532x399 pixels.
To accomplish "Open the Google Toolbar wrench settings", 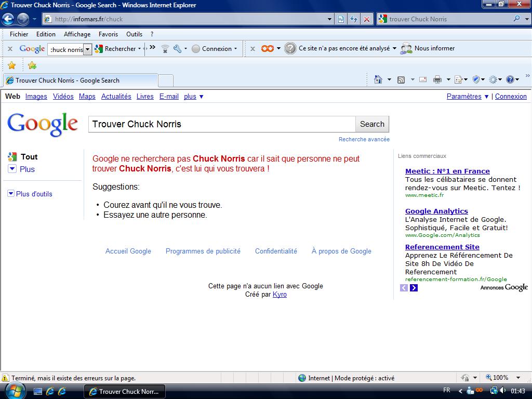I will point(178,49).
